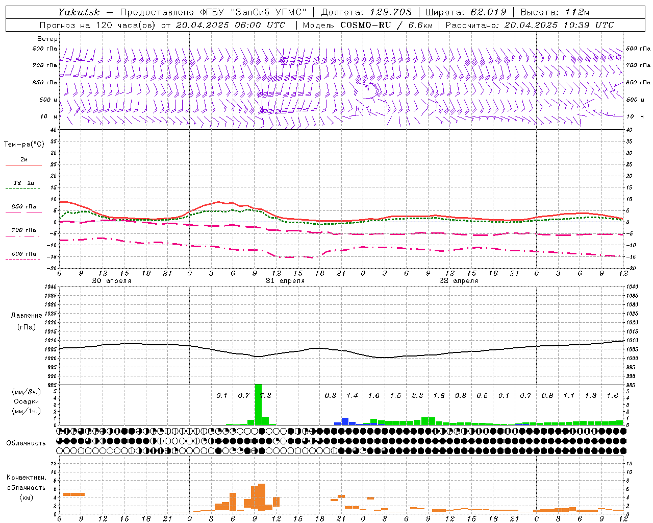
Task: Click the 'Осадки' precipitation label
Action: (26, 401)
